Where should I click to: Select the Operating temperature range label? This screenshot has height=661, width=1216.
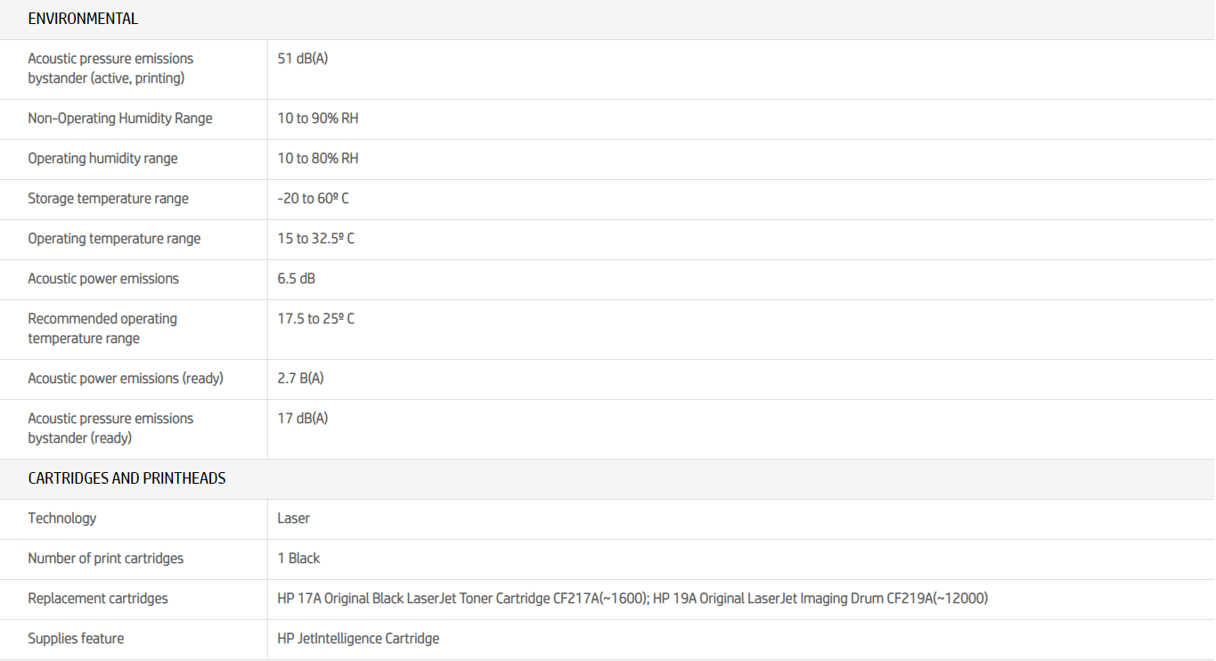coord(114,239)
